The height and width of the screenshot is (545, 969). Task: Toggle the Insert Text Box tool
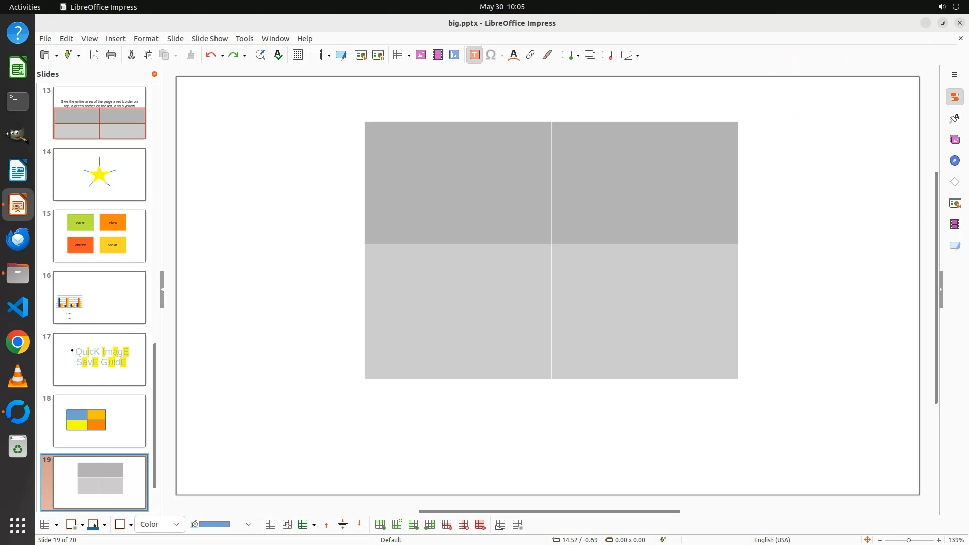click(474, 55)
